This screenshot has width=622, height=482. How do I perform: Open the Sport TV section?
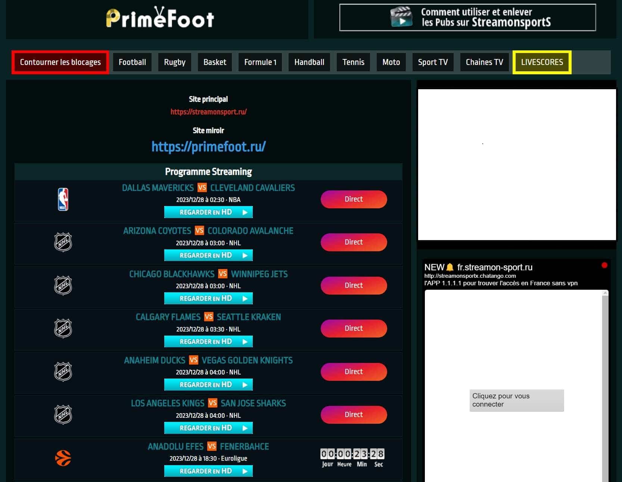tap(433, 62)
